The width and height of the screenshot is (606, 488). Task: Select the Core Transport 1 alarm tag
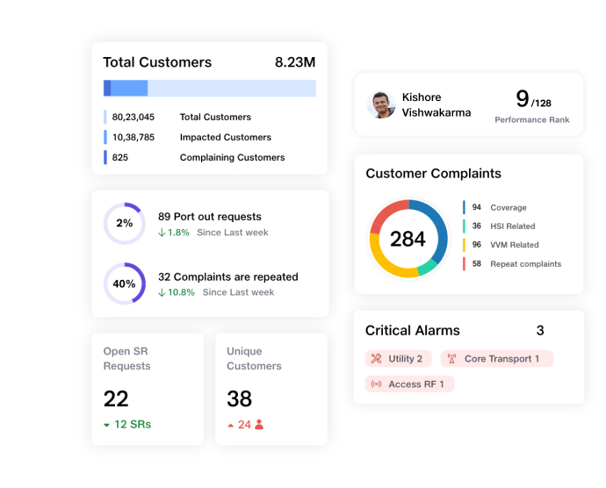pos(497,359)
